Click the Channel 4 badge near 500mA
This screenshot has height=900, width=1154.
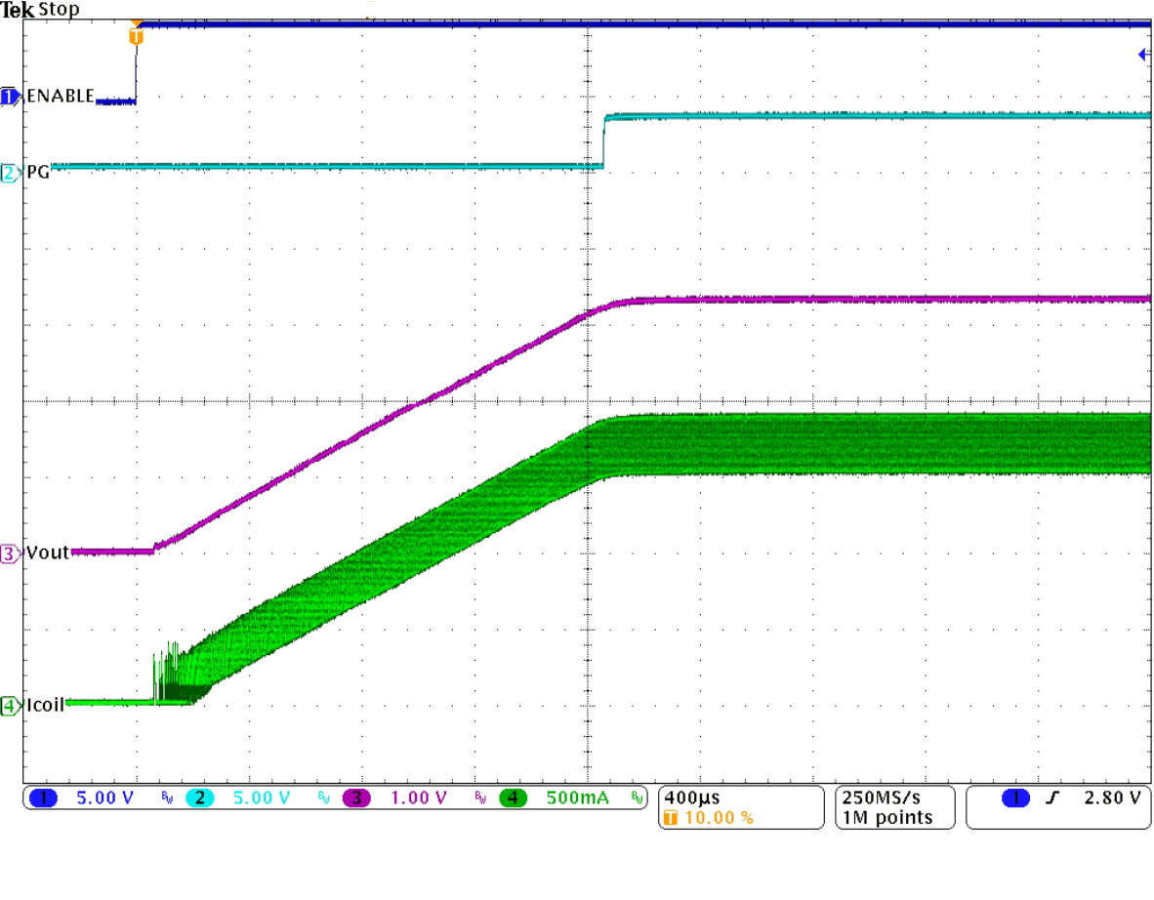[x=515, y=798]
